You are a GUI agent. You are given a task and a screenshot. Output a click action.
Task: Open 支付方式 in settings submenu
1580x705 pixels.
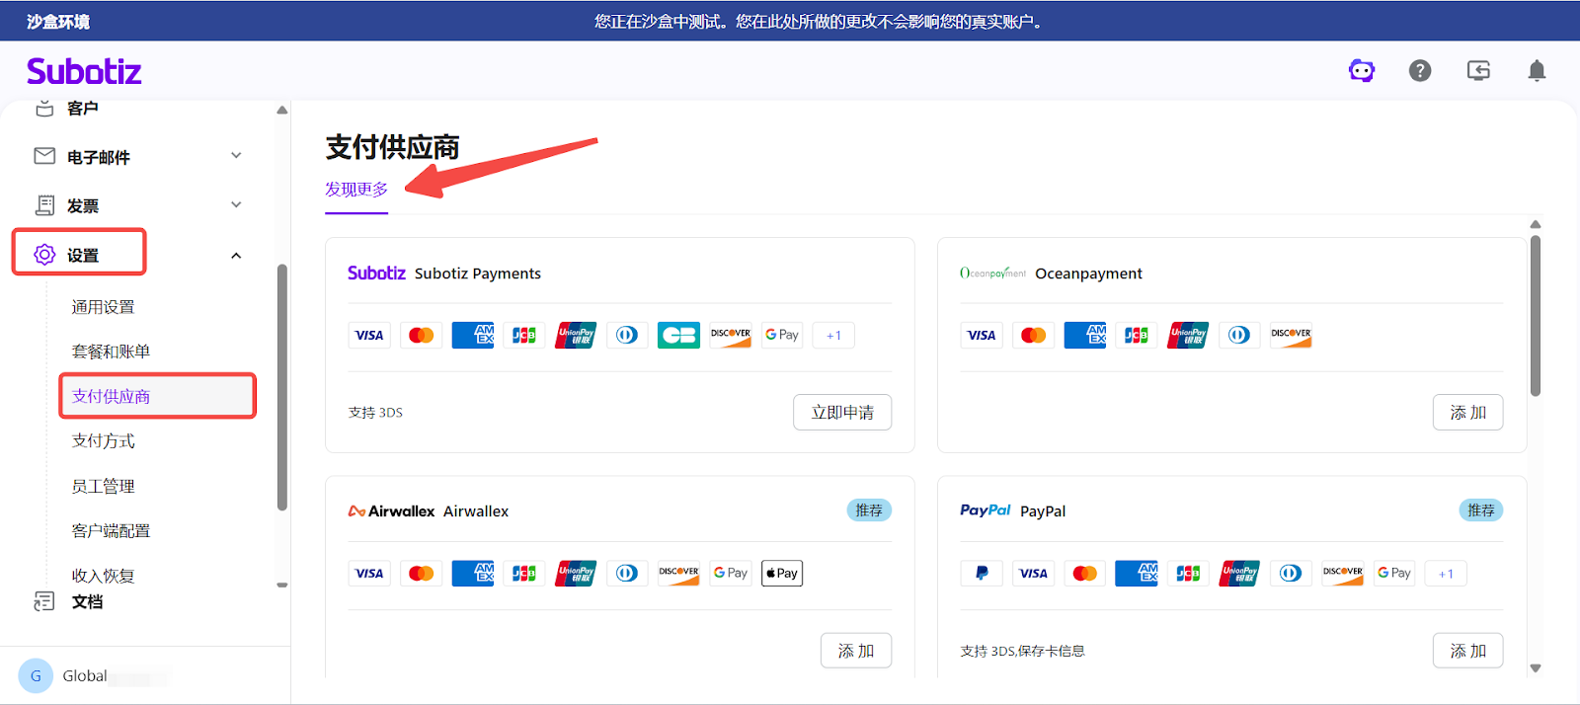(104, 441)
